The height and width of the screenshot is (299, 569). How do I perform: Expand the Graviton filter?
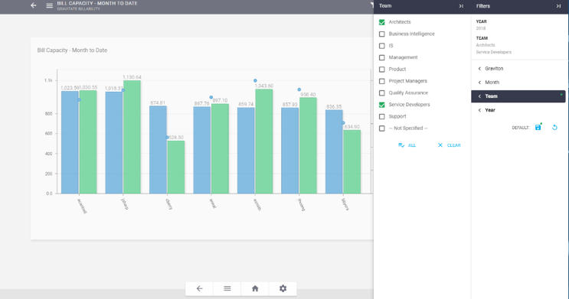518,69
